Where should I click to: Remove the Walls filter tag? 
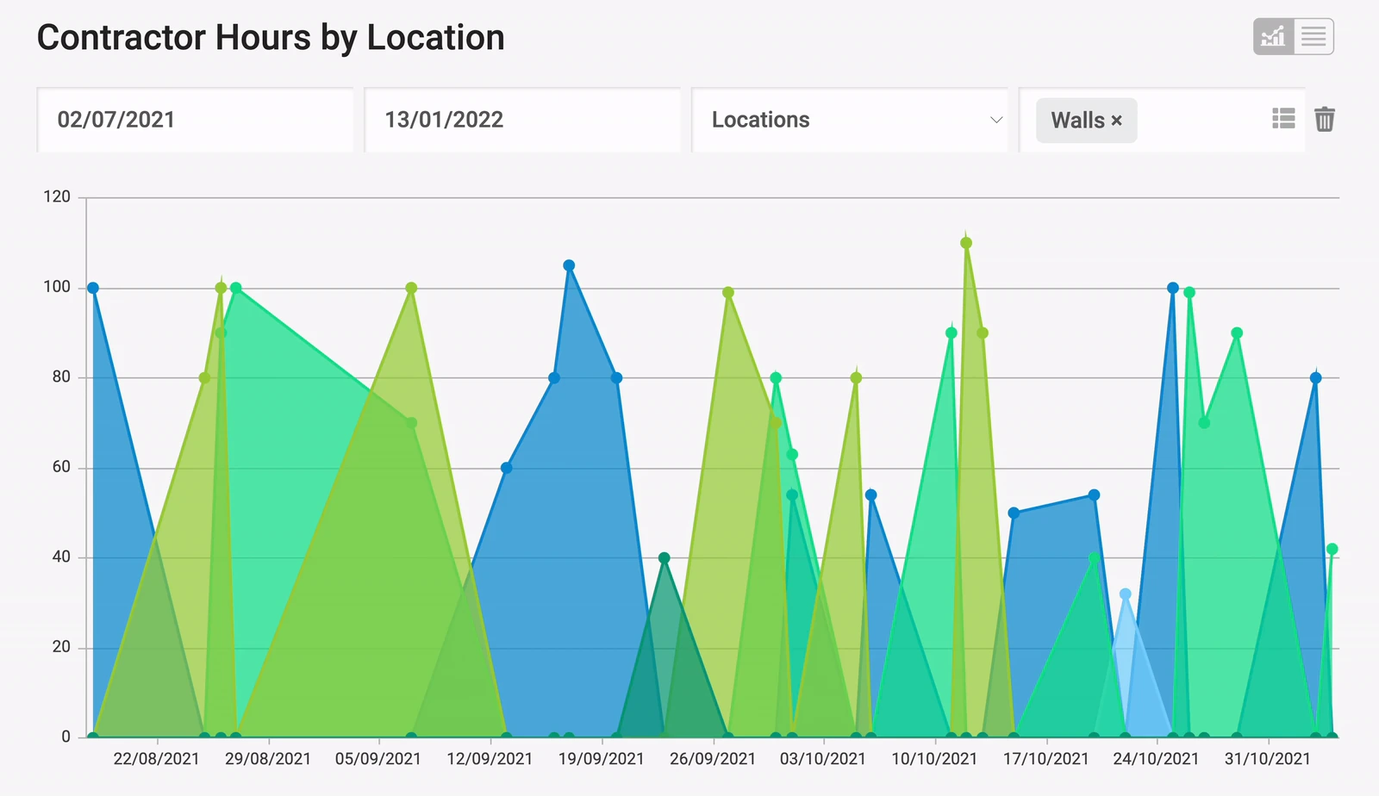[x=1117, y=121]
